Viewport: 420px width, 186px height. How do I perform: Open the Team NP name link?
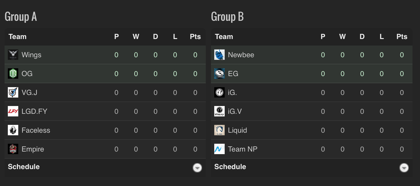click(243, 149)
